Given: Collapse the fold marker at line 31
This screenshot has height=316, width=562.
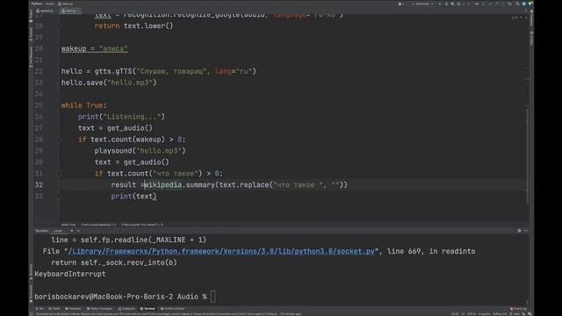Looking at the screenshot, I should [x=59, y=174].
